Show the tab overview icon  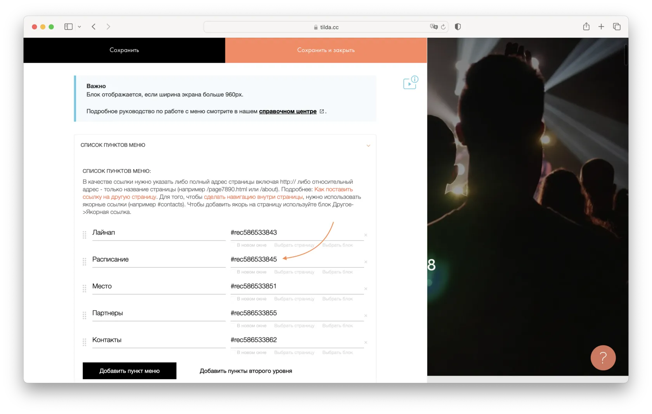coord(617,27)
